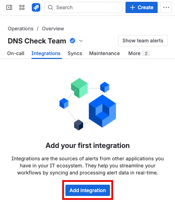Click the 2 count badge beside More

(x=146, y=53)
